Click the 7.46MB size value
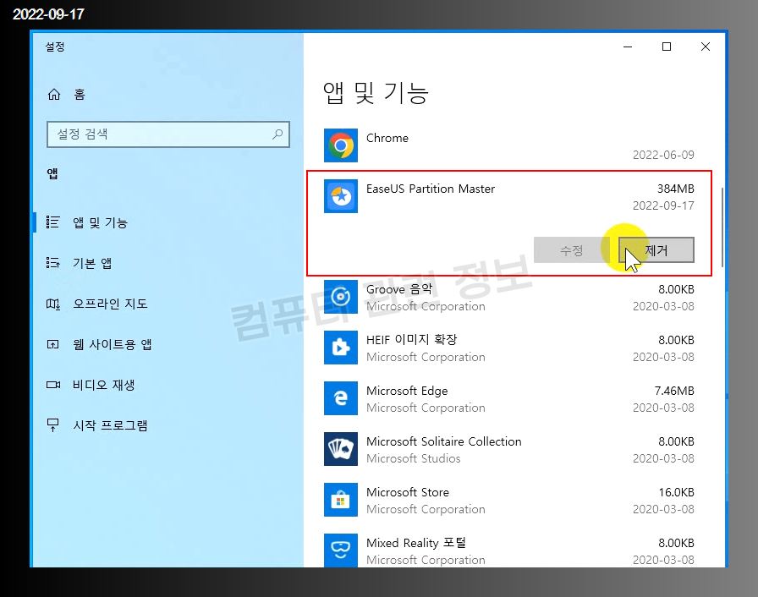758x597 pixels. pyautogui.click(x=674, y=391)
